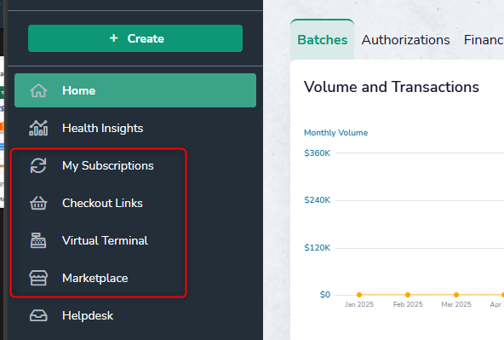Image resolution: width=504 pixels, height=340 pixels.
Task: Click the Monthly Volume axis label
Action: (x=336, y=133)
